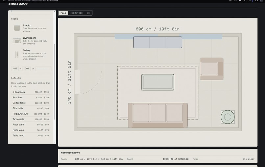Click the $799 price of the 3-seat sofa

(x=46, y=92)
